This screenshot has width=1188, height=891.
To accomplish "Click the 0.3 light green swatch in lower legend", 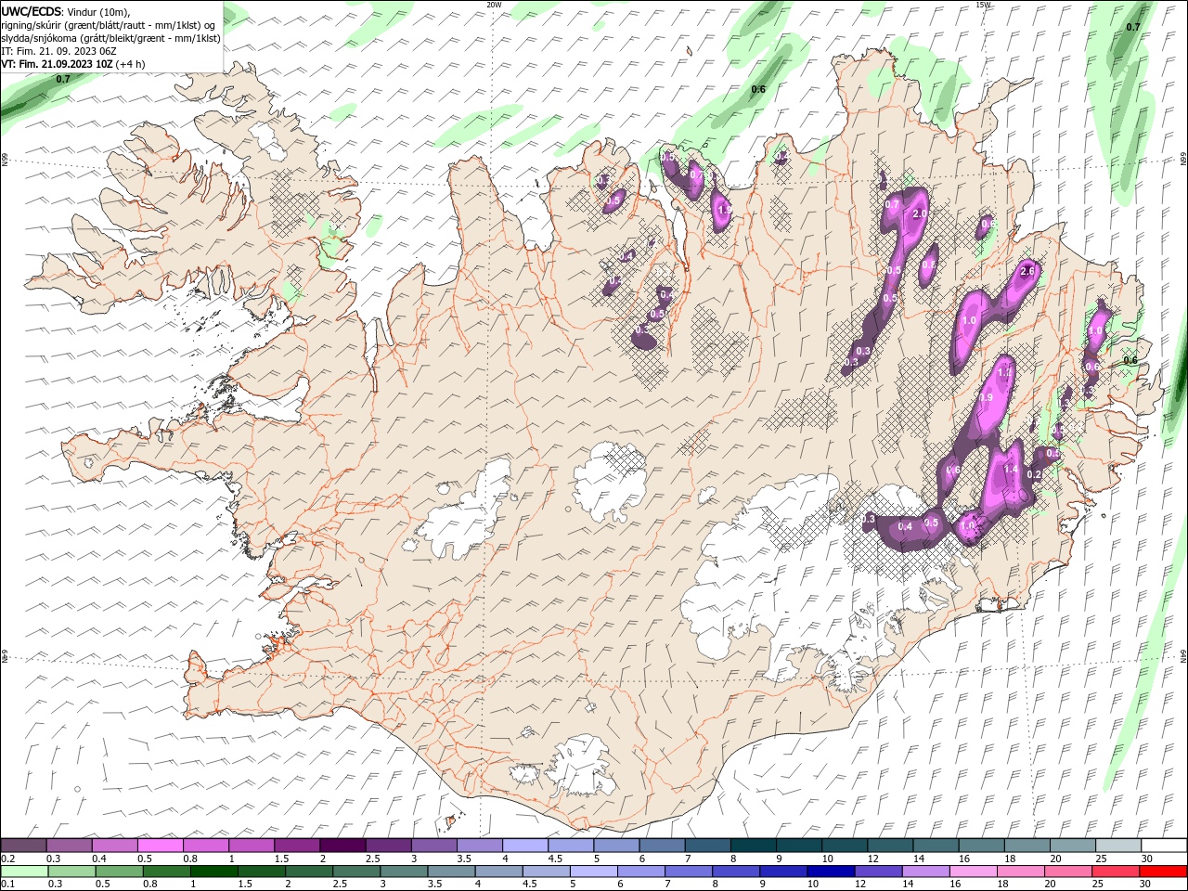I will pyautogui.click(x=71, y=872).
